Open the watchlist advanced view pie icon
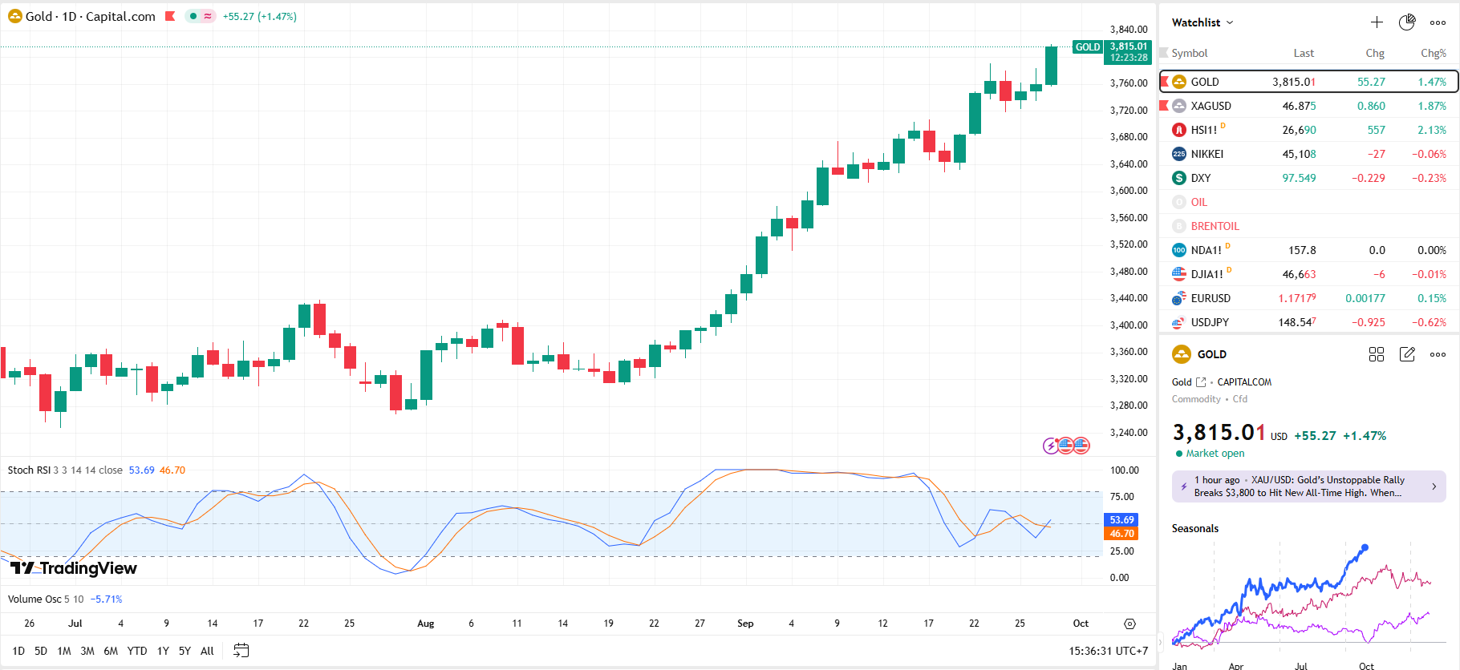The height and width of the screenshot is (670, 1460). point(1407,22)
